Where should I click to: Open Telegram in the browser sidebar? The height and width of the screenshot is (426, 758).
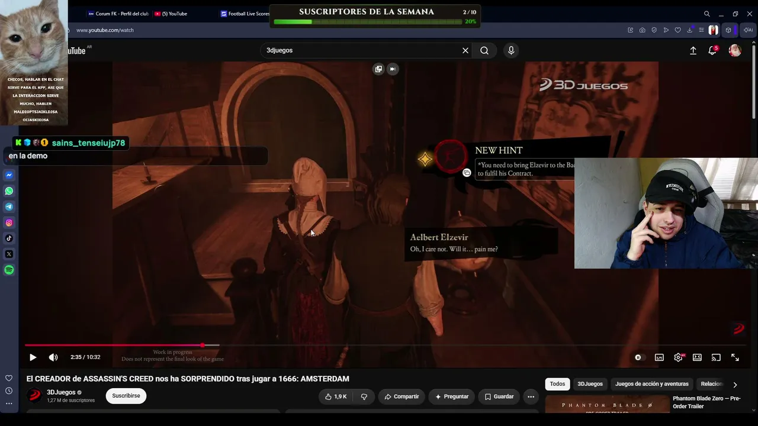click(9, 206)
